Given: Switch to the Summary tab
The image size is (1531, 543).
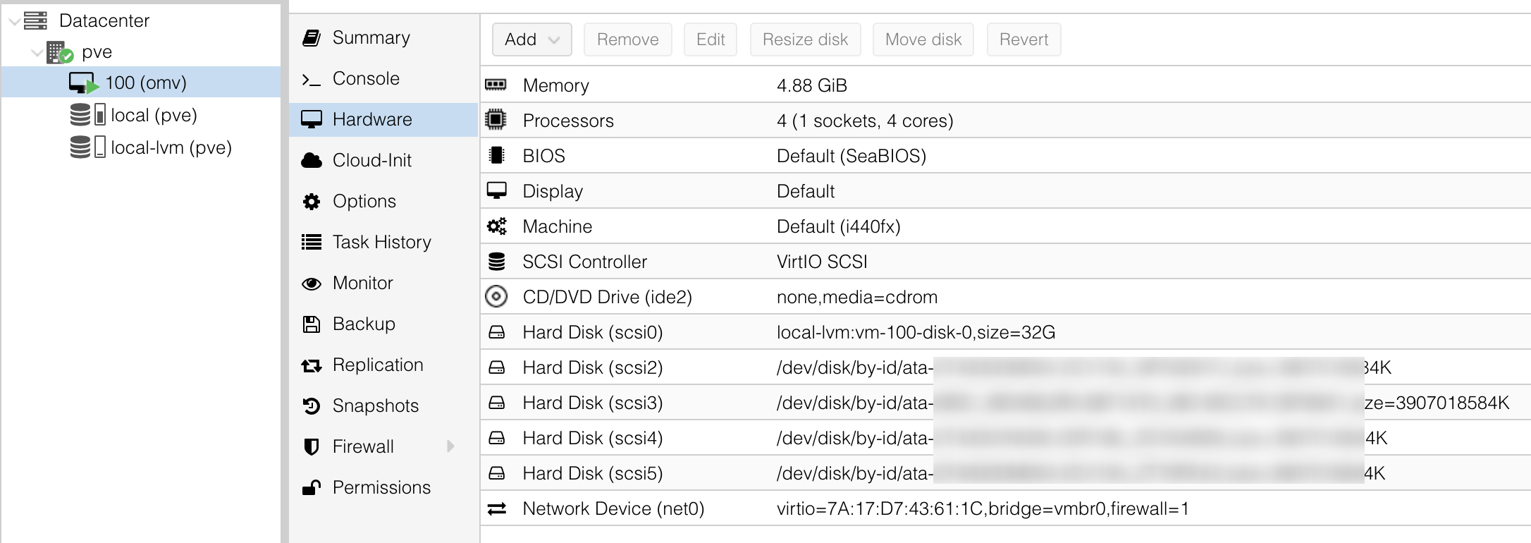Looking at the screenshot, I should click(371, 37).
